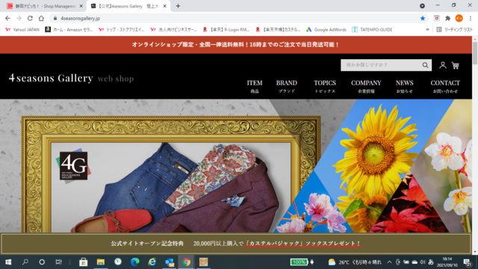The width and height of the screenshot is (478, 269).
Task: Click the browser back arrow
Action: click(x=7, y=18)
